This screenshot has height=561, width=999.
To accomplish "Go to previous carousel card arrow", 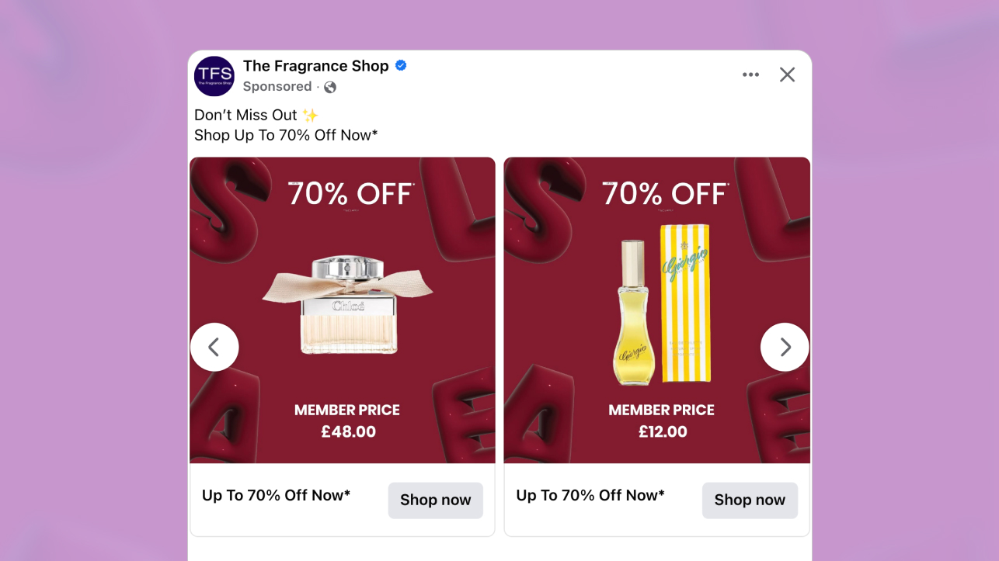I will coord(214,347).
